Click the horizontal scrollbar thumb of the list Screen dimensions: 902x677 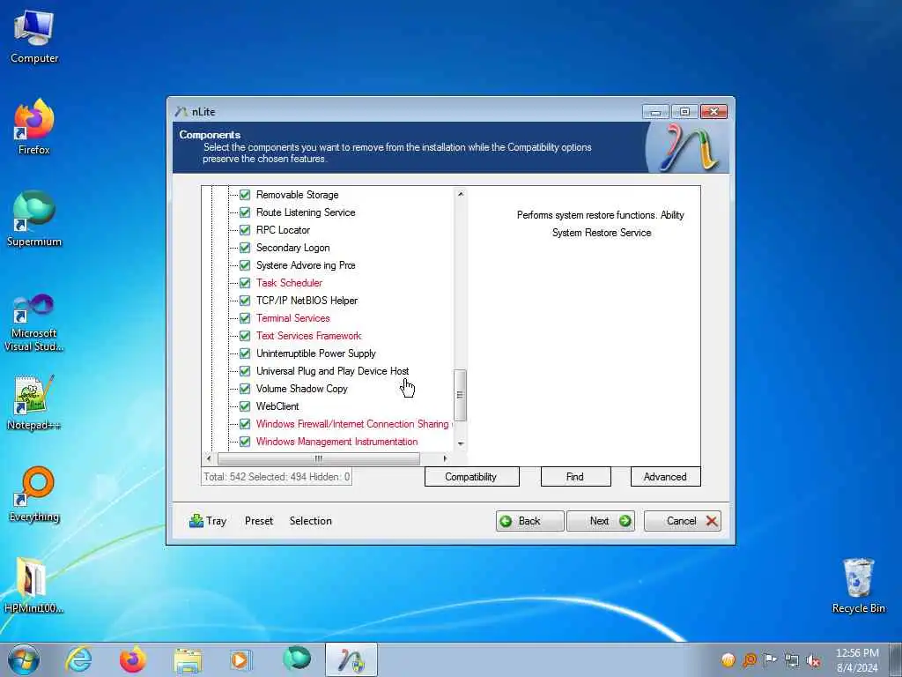[319, 458]
